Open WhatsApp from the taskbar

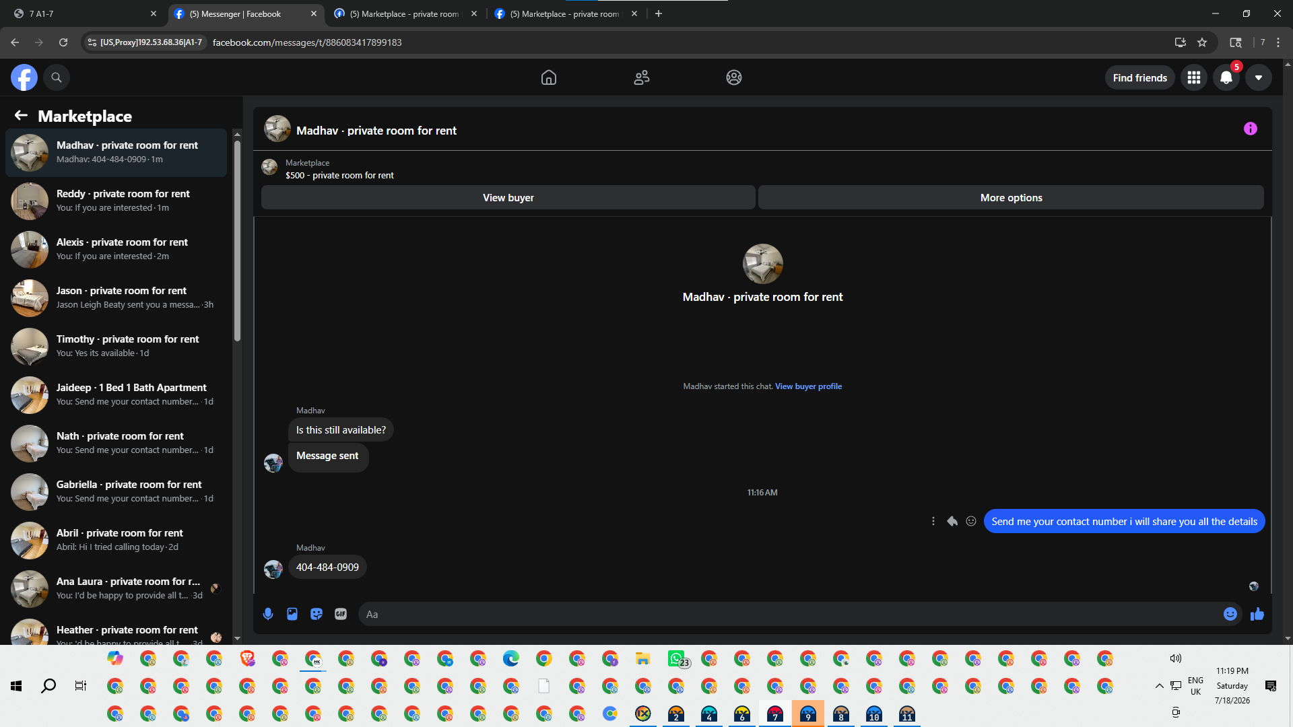[x=677, y=659]
